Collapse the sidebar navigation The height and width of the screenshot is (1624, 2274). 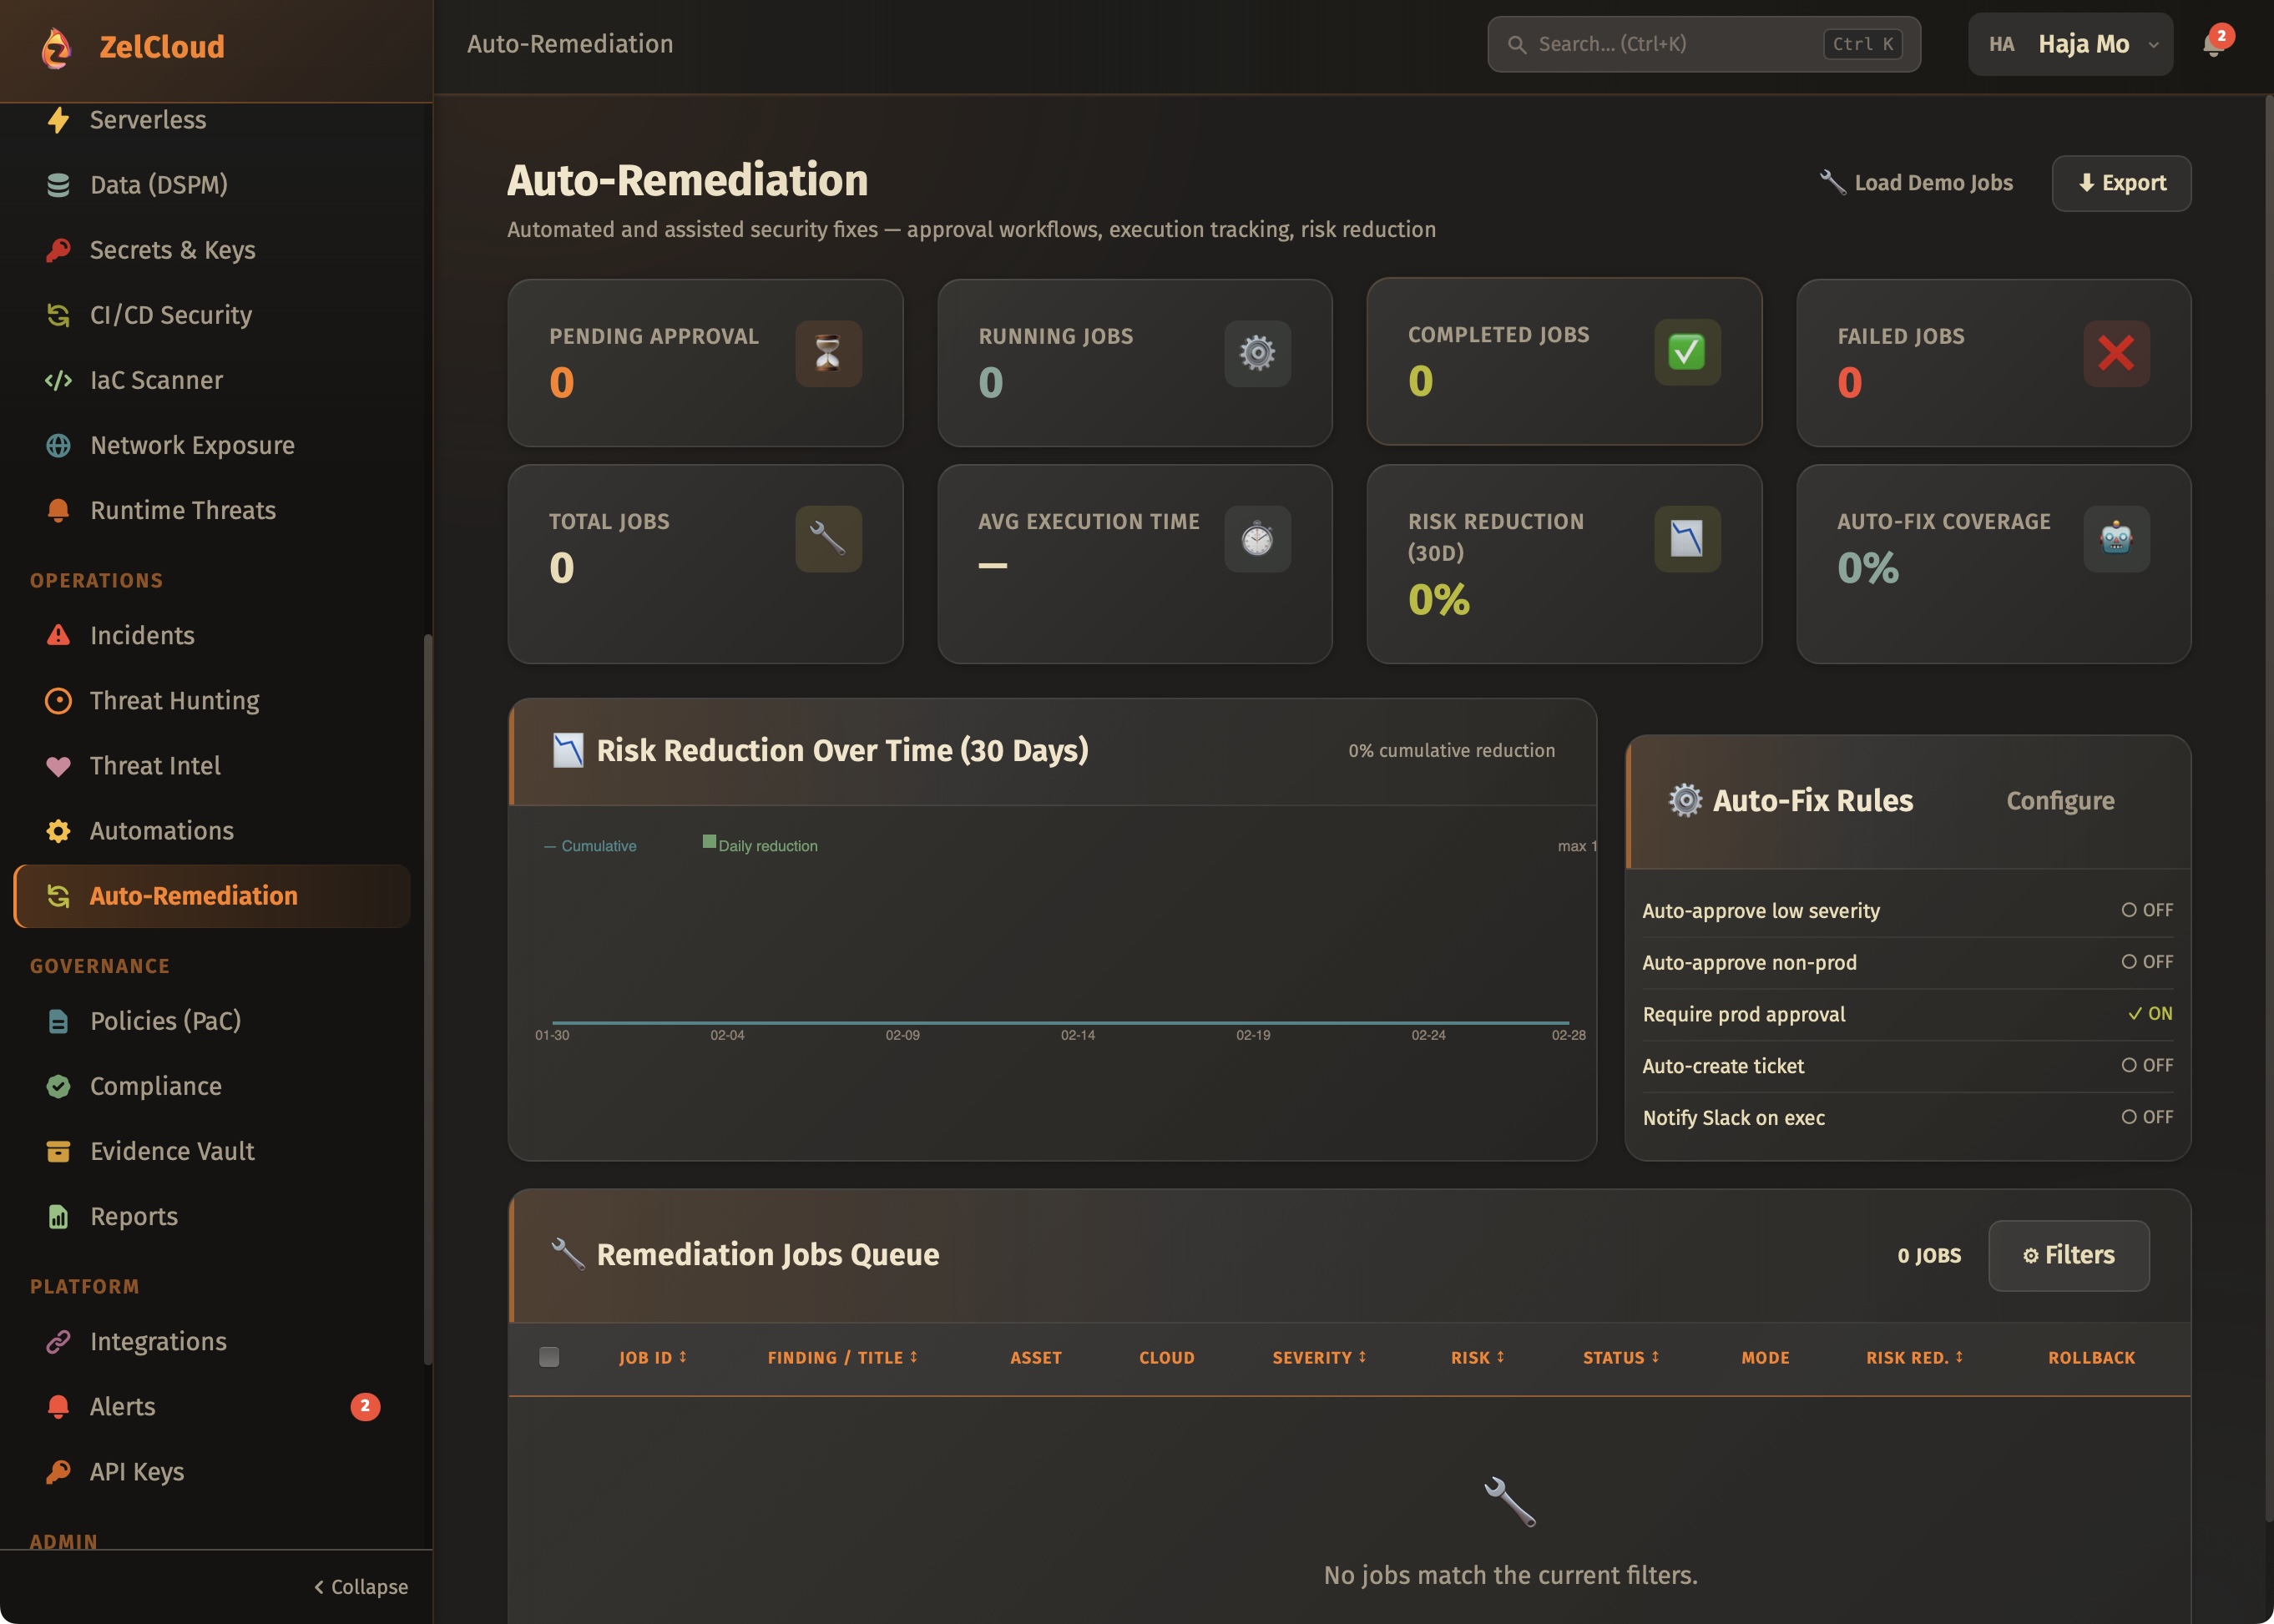pos(360,1586)
